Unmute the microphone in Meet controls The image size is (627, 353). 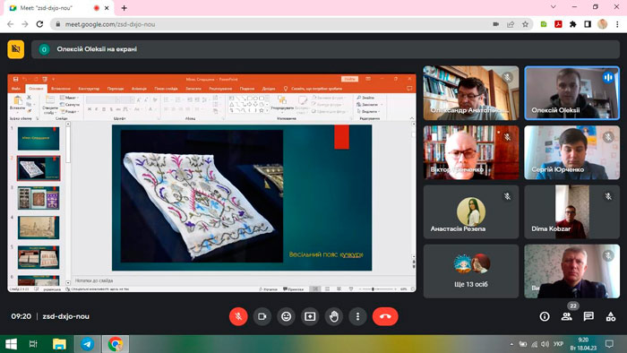click(x=238, y=316)
